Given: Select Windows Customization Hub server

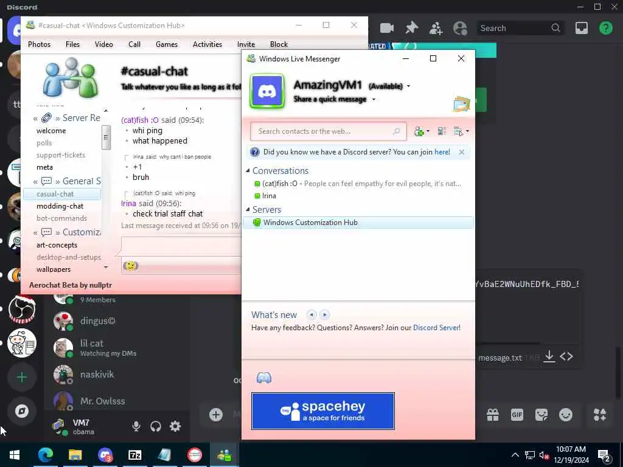Looking at the screenshot, I should click(x=358, y=223).
